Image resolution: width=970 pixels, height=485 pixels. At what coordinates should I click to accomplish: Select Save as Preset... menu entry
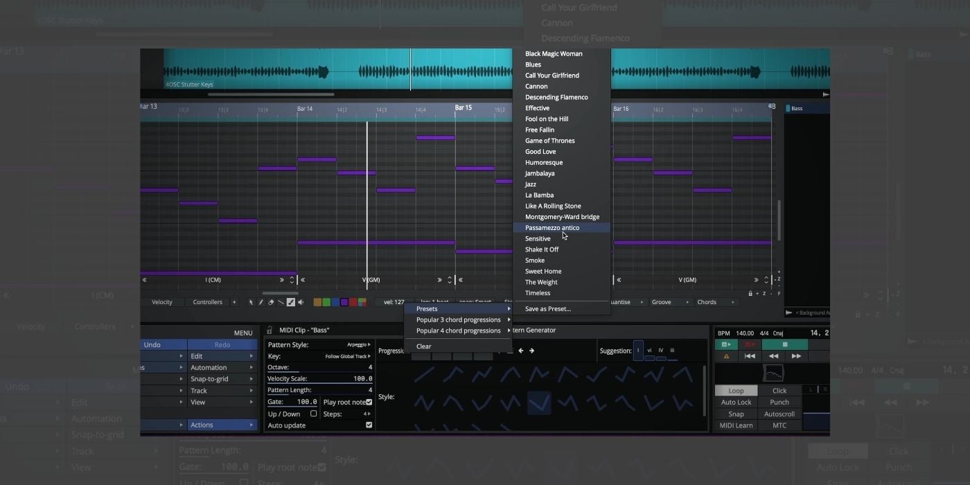coord(562,309)
